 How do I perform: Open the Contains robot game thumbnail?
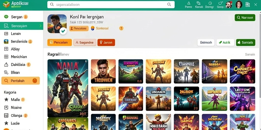click(x=131, y=99)
